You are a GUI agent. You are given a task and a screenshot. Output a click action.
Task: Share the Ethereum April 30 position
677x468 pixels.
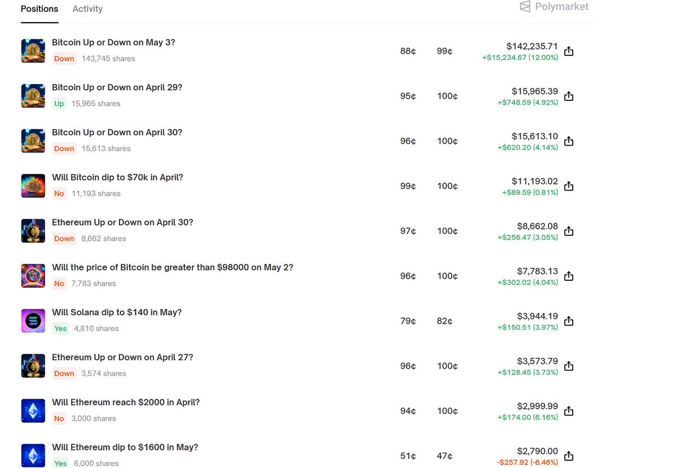tap(569, 231)
